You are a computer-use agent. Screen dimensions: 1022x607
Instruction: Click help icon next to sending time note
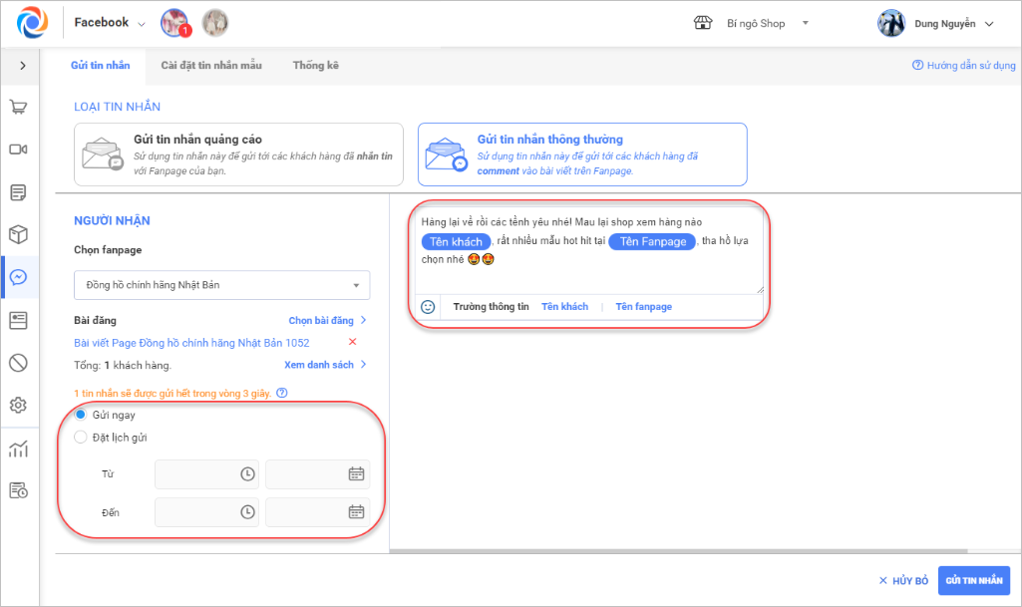281,393
